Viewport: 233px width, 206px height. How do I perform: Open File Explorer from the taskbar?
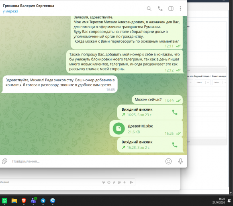[x=14, y=201]
